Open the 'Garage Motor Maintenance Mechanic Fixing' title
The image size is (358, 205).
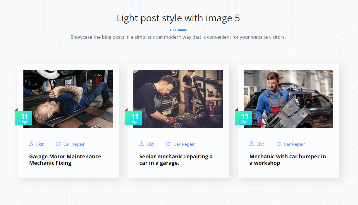pyautogui.click(x=65, y=160)
